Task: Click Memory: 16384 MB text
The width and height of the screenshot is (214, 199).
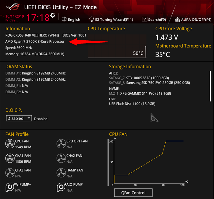Action: point(35,54)
